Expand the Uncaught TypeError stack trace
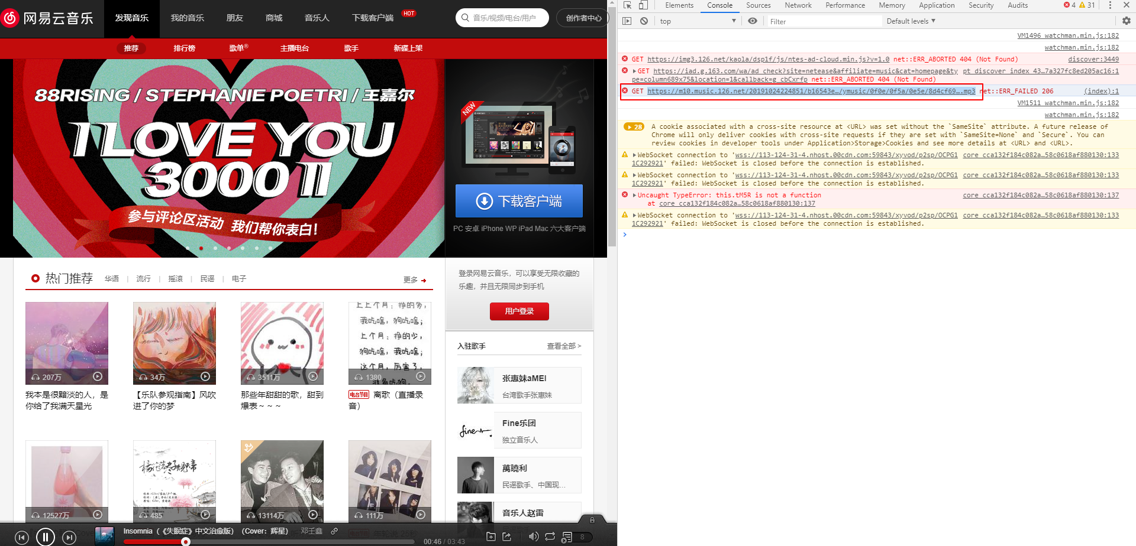 [x=635, y=196]
